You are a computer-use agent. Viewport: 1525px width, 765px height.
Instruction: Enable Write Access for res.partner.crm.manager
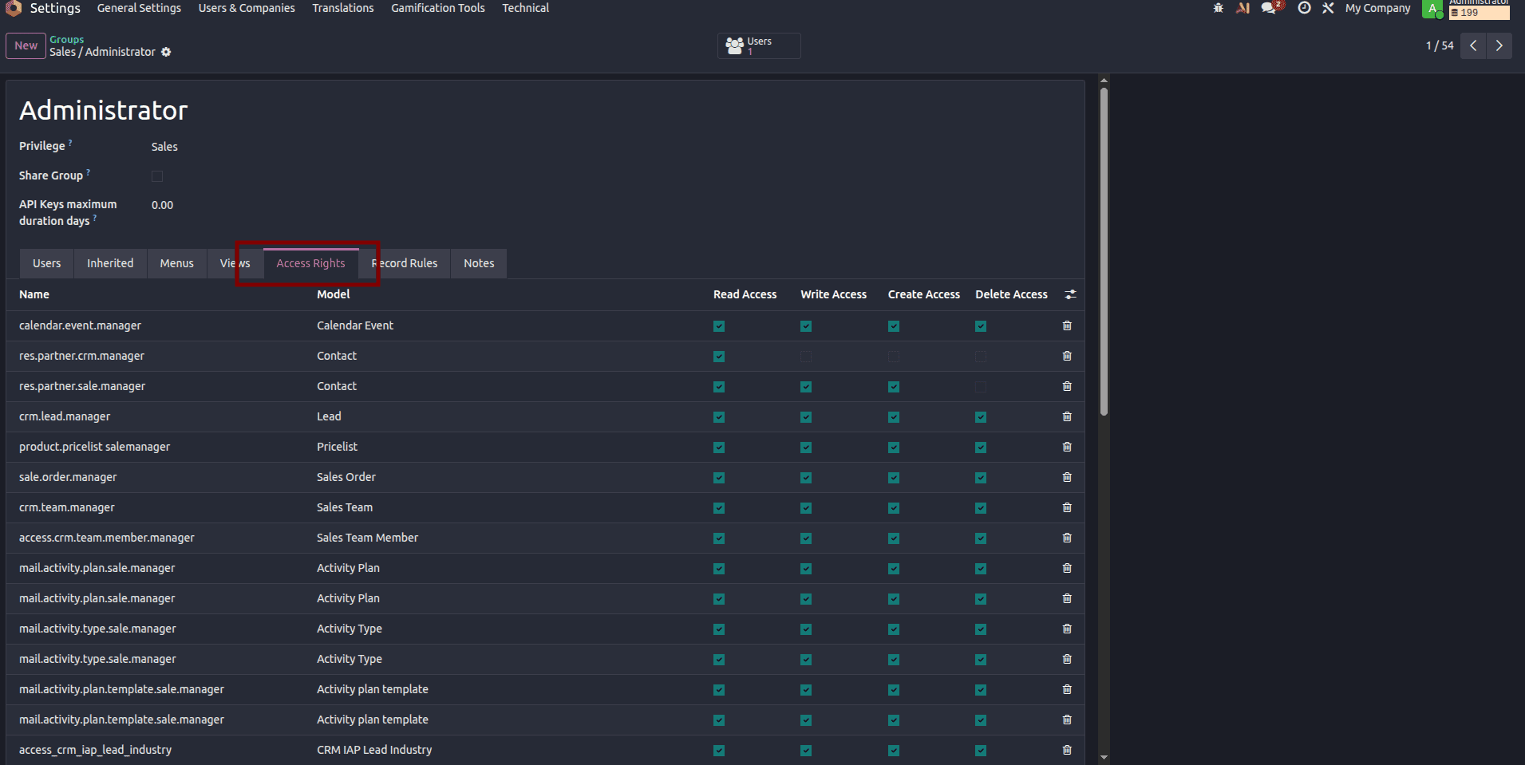[806, 357]
